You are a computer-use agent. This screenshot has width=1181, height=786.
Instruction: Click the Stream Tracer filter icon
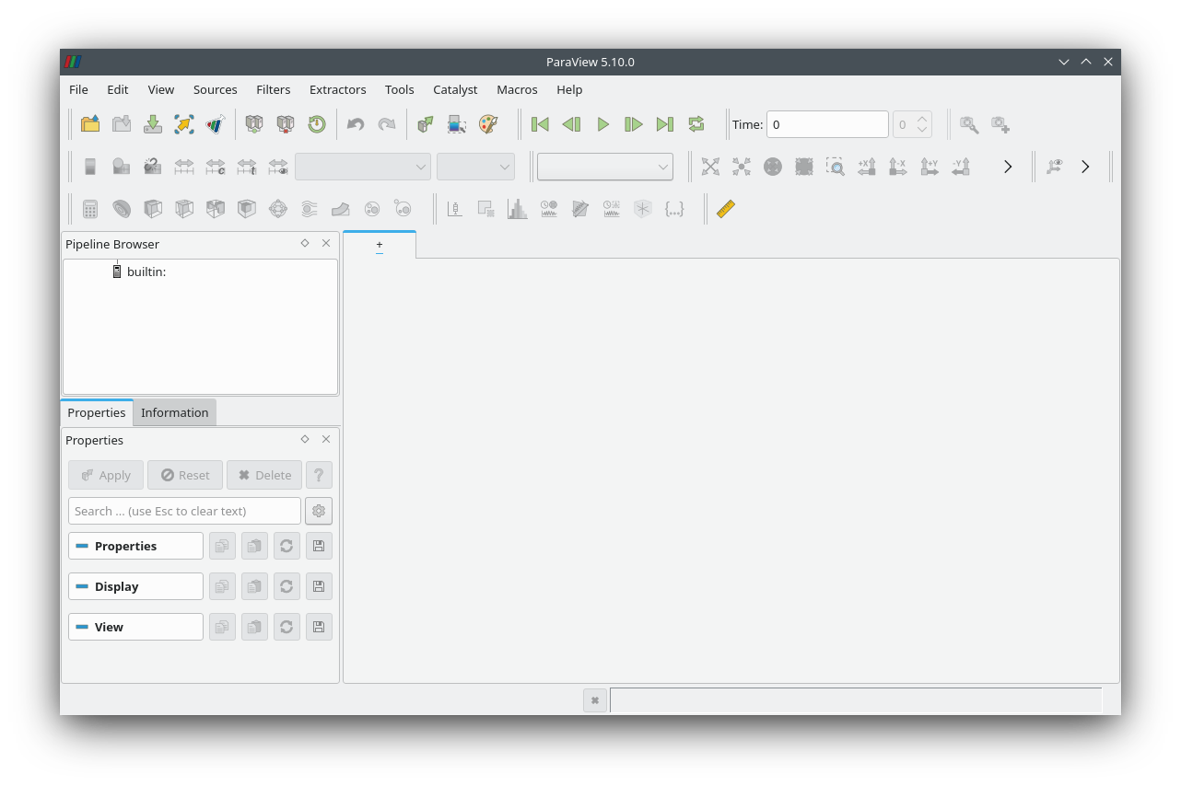[310, 209]
